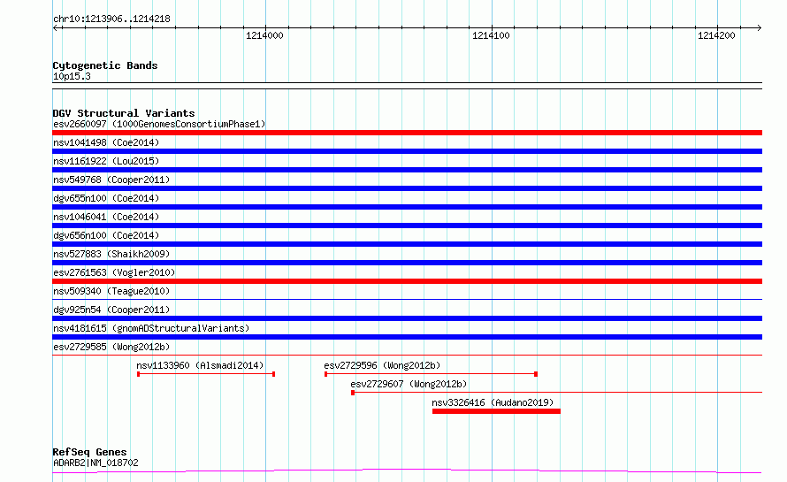Click the blue bar under nsv1041498
The width and height of the screenshot is (787, 482).
(x=407, y=151)
